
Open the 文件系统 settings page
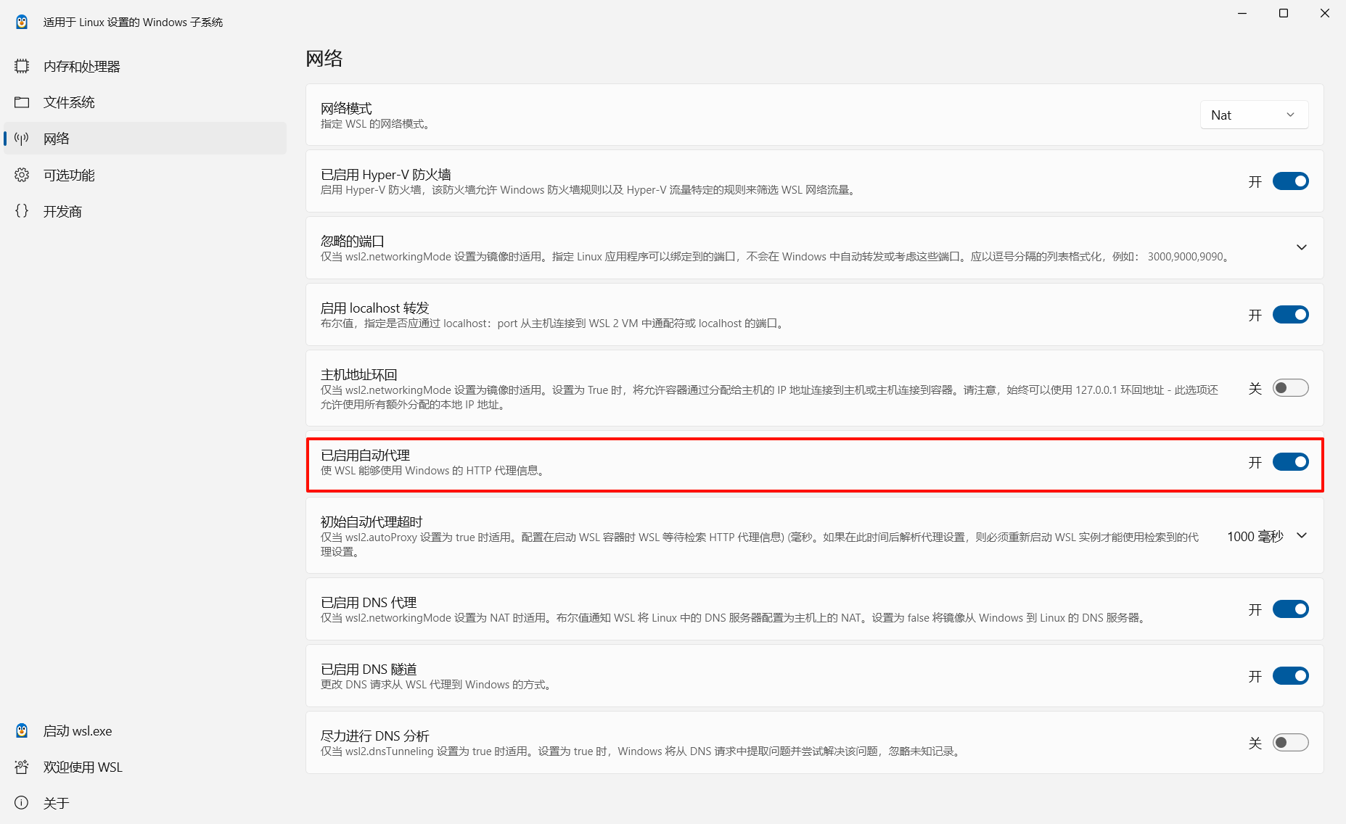145,102
